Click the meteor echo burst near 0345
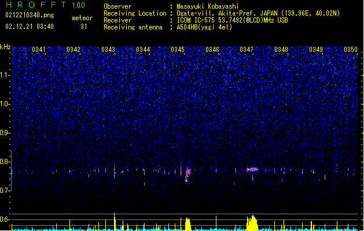 187,175
